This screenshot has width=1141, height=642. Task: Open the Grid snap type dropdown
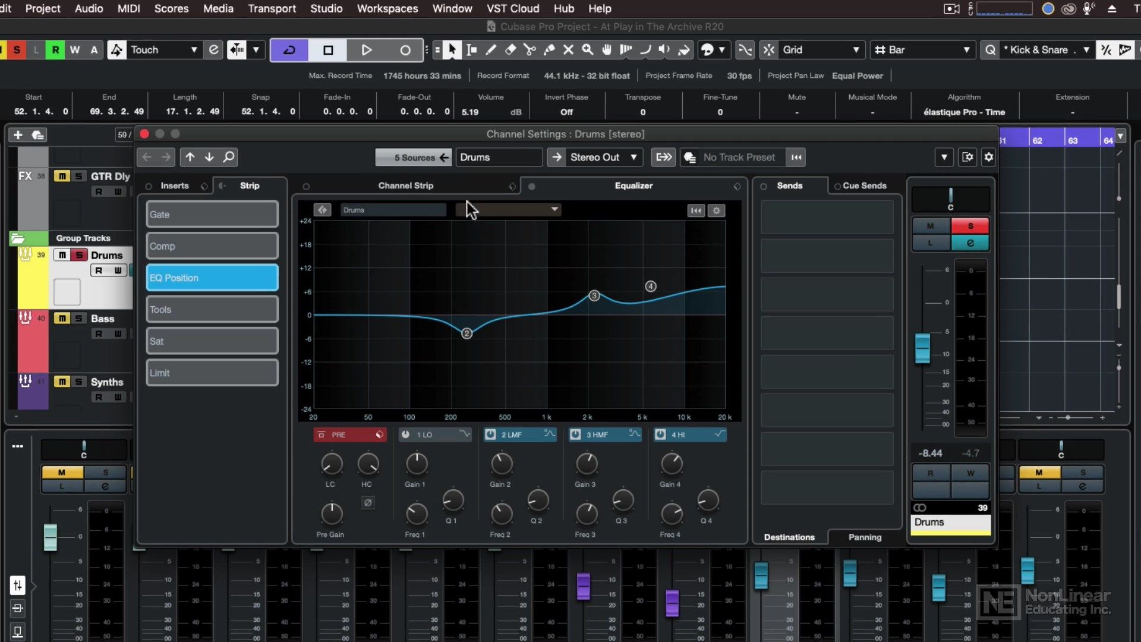tap(821, 50)
